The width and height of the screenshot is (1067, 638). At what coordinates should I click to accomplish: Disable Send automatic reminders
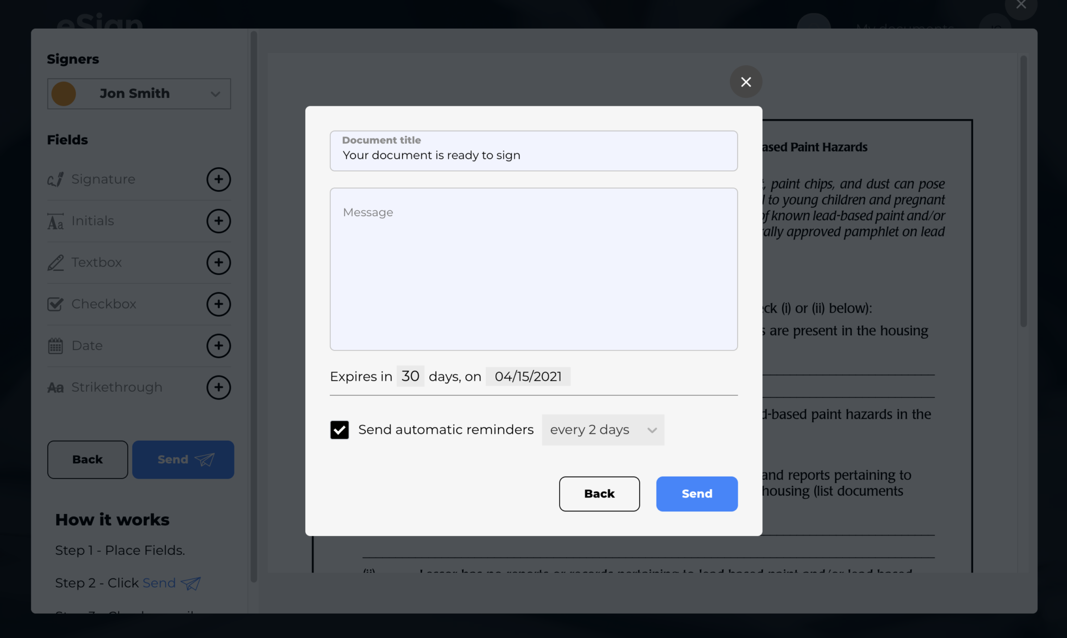click(339, 430)
